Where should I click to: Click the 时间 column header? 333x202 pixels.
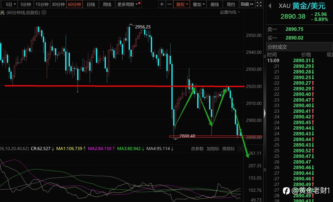(272, 55)
